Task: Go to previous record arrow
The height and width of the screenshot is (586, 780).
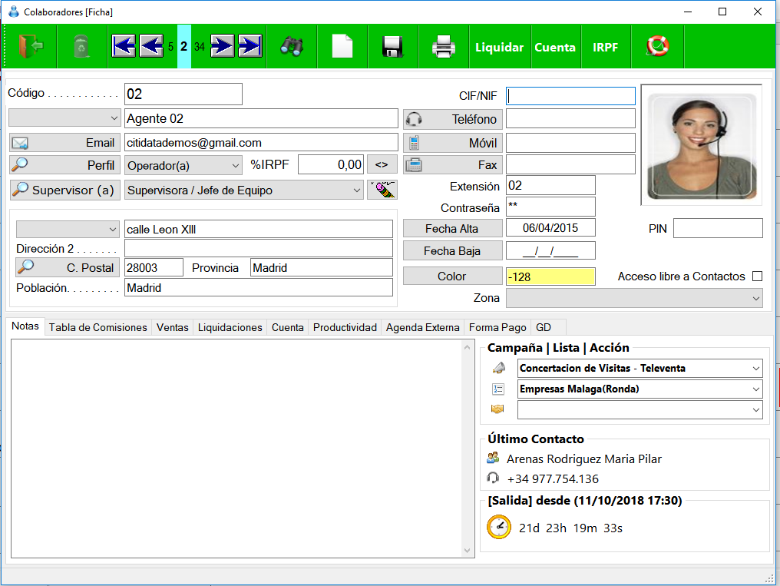Action: (x=151, y=47)
